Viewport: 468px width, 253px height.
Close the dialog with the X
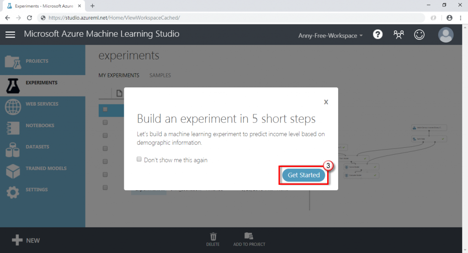pyautogui.click(x=326, y=102)
